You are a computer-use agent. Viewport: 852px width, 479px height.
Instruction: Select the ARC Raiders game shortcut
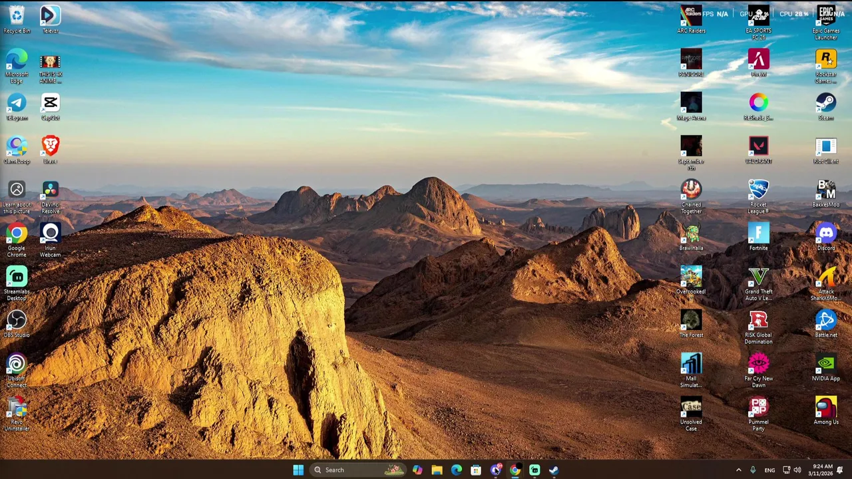[691, 19]
